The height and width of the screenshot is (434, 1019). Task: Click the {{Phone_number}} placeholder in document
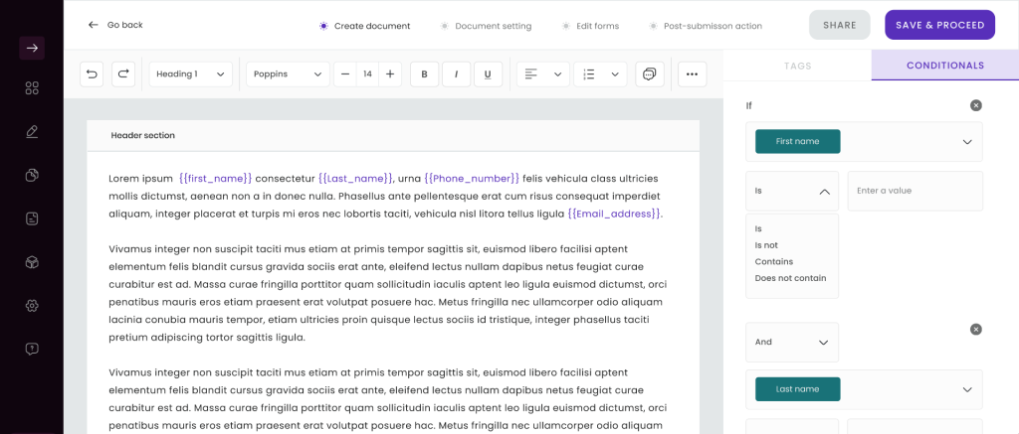472,179
